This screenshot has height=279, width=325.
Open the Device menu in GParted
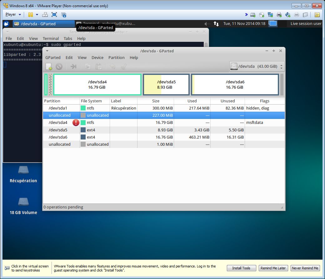97,57
